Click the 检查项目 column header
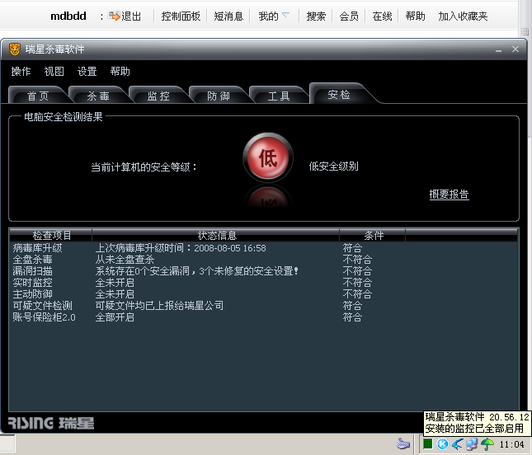 point(51,235)
